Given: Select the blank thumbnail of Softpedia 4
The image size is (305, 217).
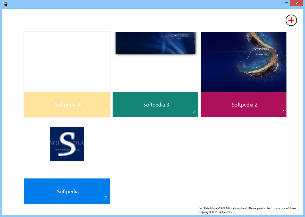Looking at the screenshot, I should click(67, 62).
